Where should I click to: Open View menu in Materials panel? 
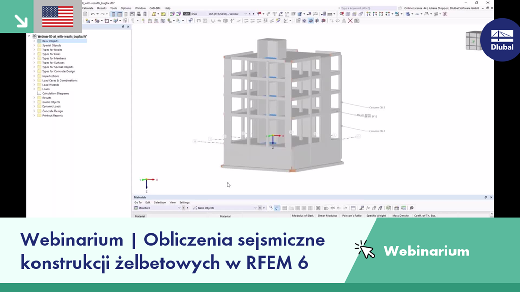(173, 202)
